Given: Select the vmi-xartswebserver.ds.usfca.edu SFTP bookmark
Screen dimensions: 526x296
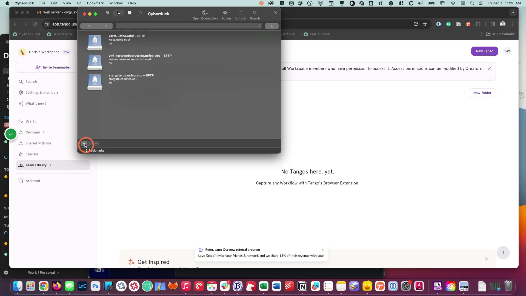Looking at the screenshot, I should [179, 63].
